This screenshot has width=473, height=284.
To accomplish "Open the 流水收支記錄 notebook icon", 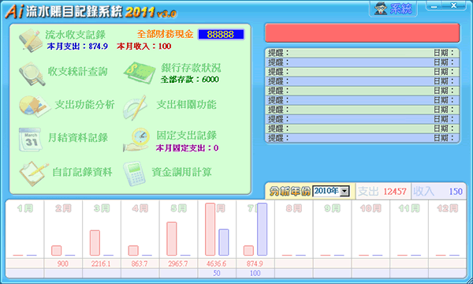I will click(x=29, y=40).
